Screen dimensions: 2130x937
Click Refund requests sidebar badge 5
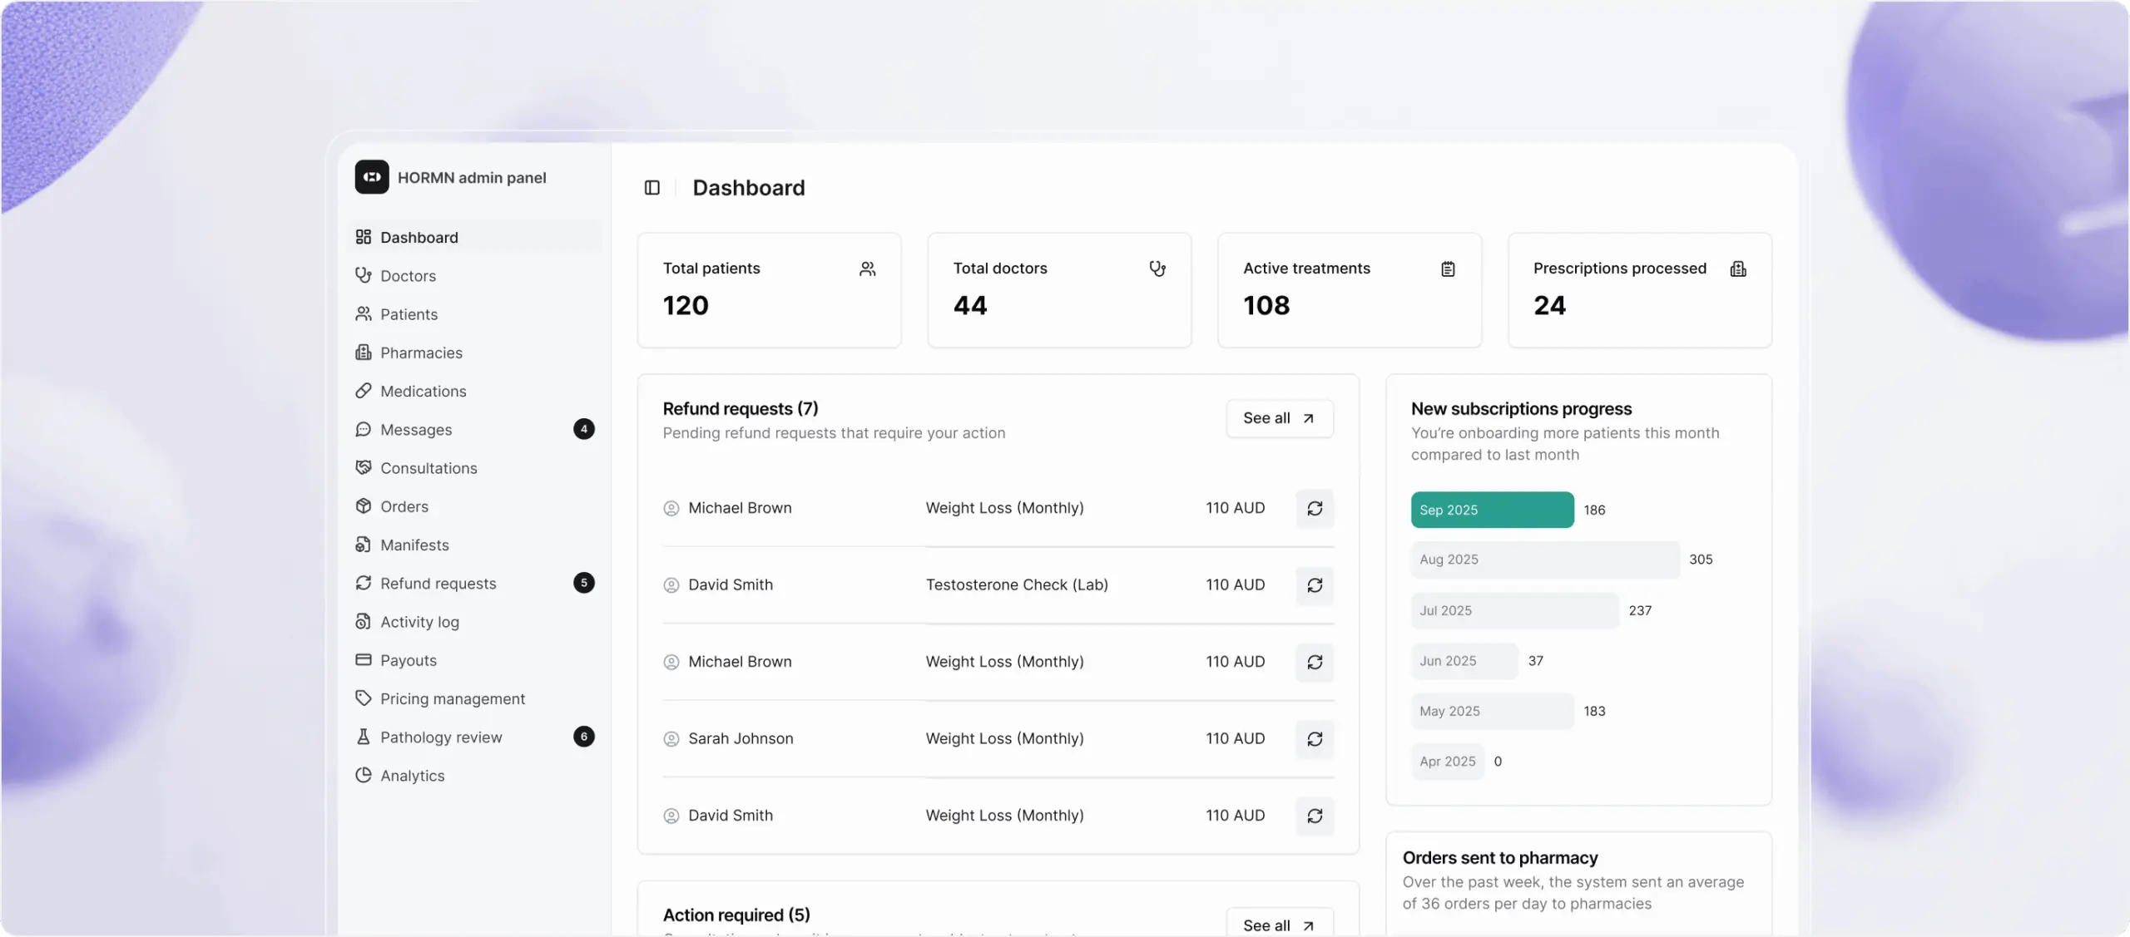(583, 584)
